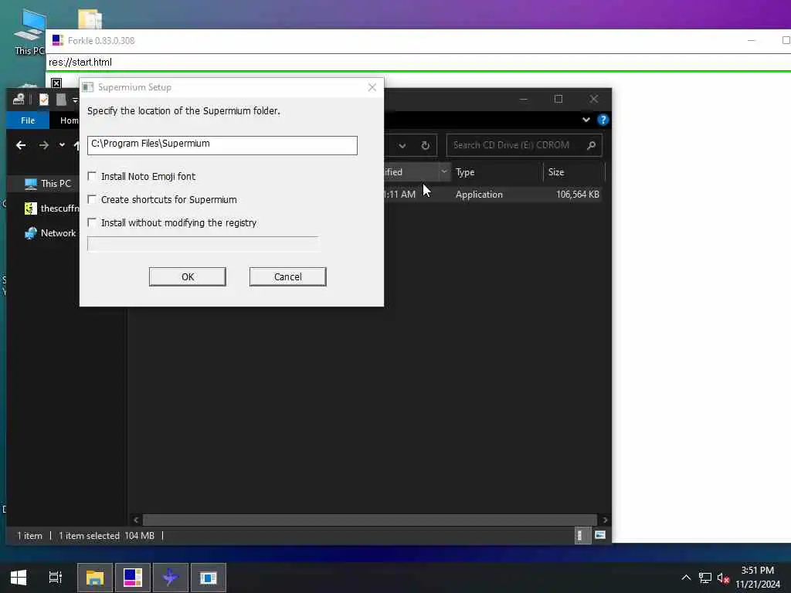Click new folder quick access icon
Viewport: 791px width, 593px height.
pyautogui.click(x=61, y=100)
